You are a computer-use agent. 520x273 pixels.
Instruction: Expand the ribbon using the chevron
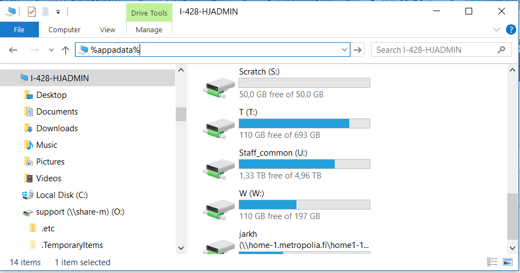[497, 29]
